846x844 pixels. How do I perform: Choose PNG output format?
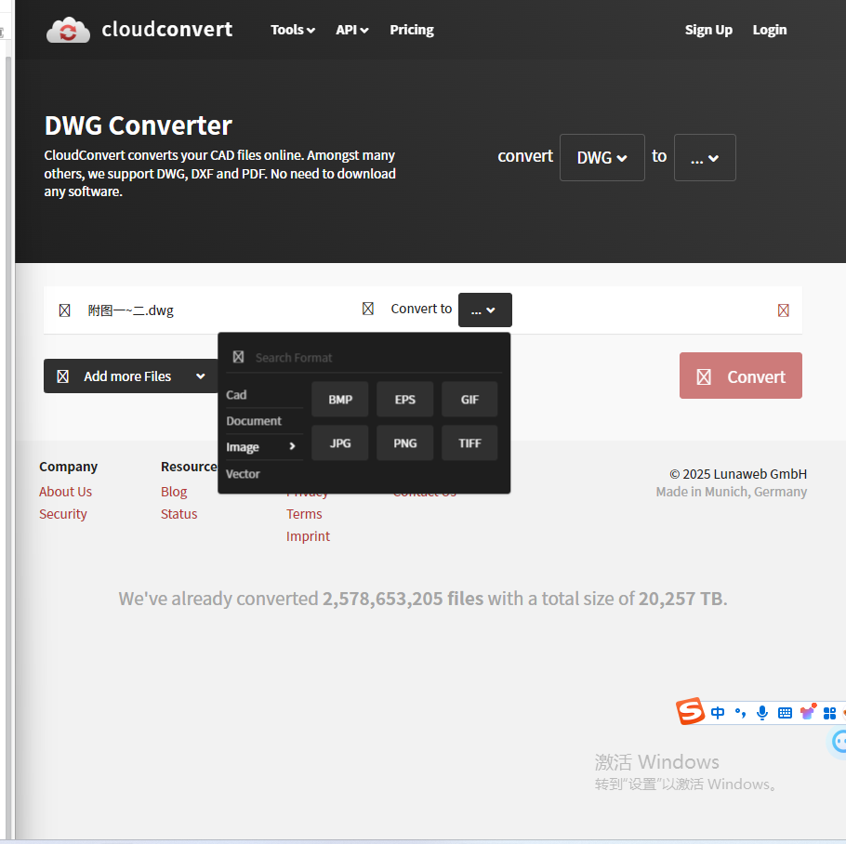pyautogui.click(x=404, y=443)
